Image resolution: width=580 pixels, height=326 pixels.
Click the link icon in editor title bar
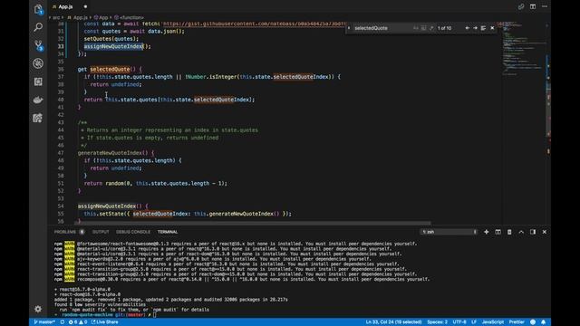click(x=521, y=6)
